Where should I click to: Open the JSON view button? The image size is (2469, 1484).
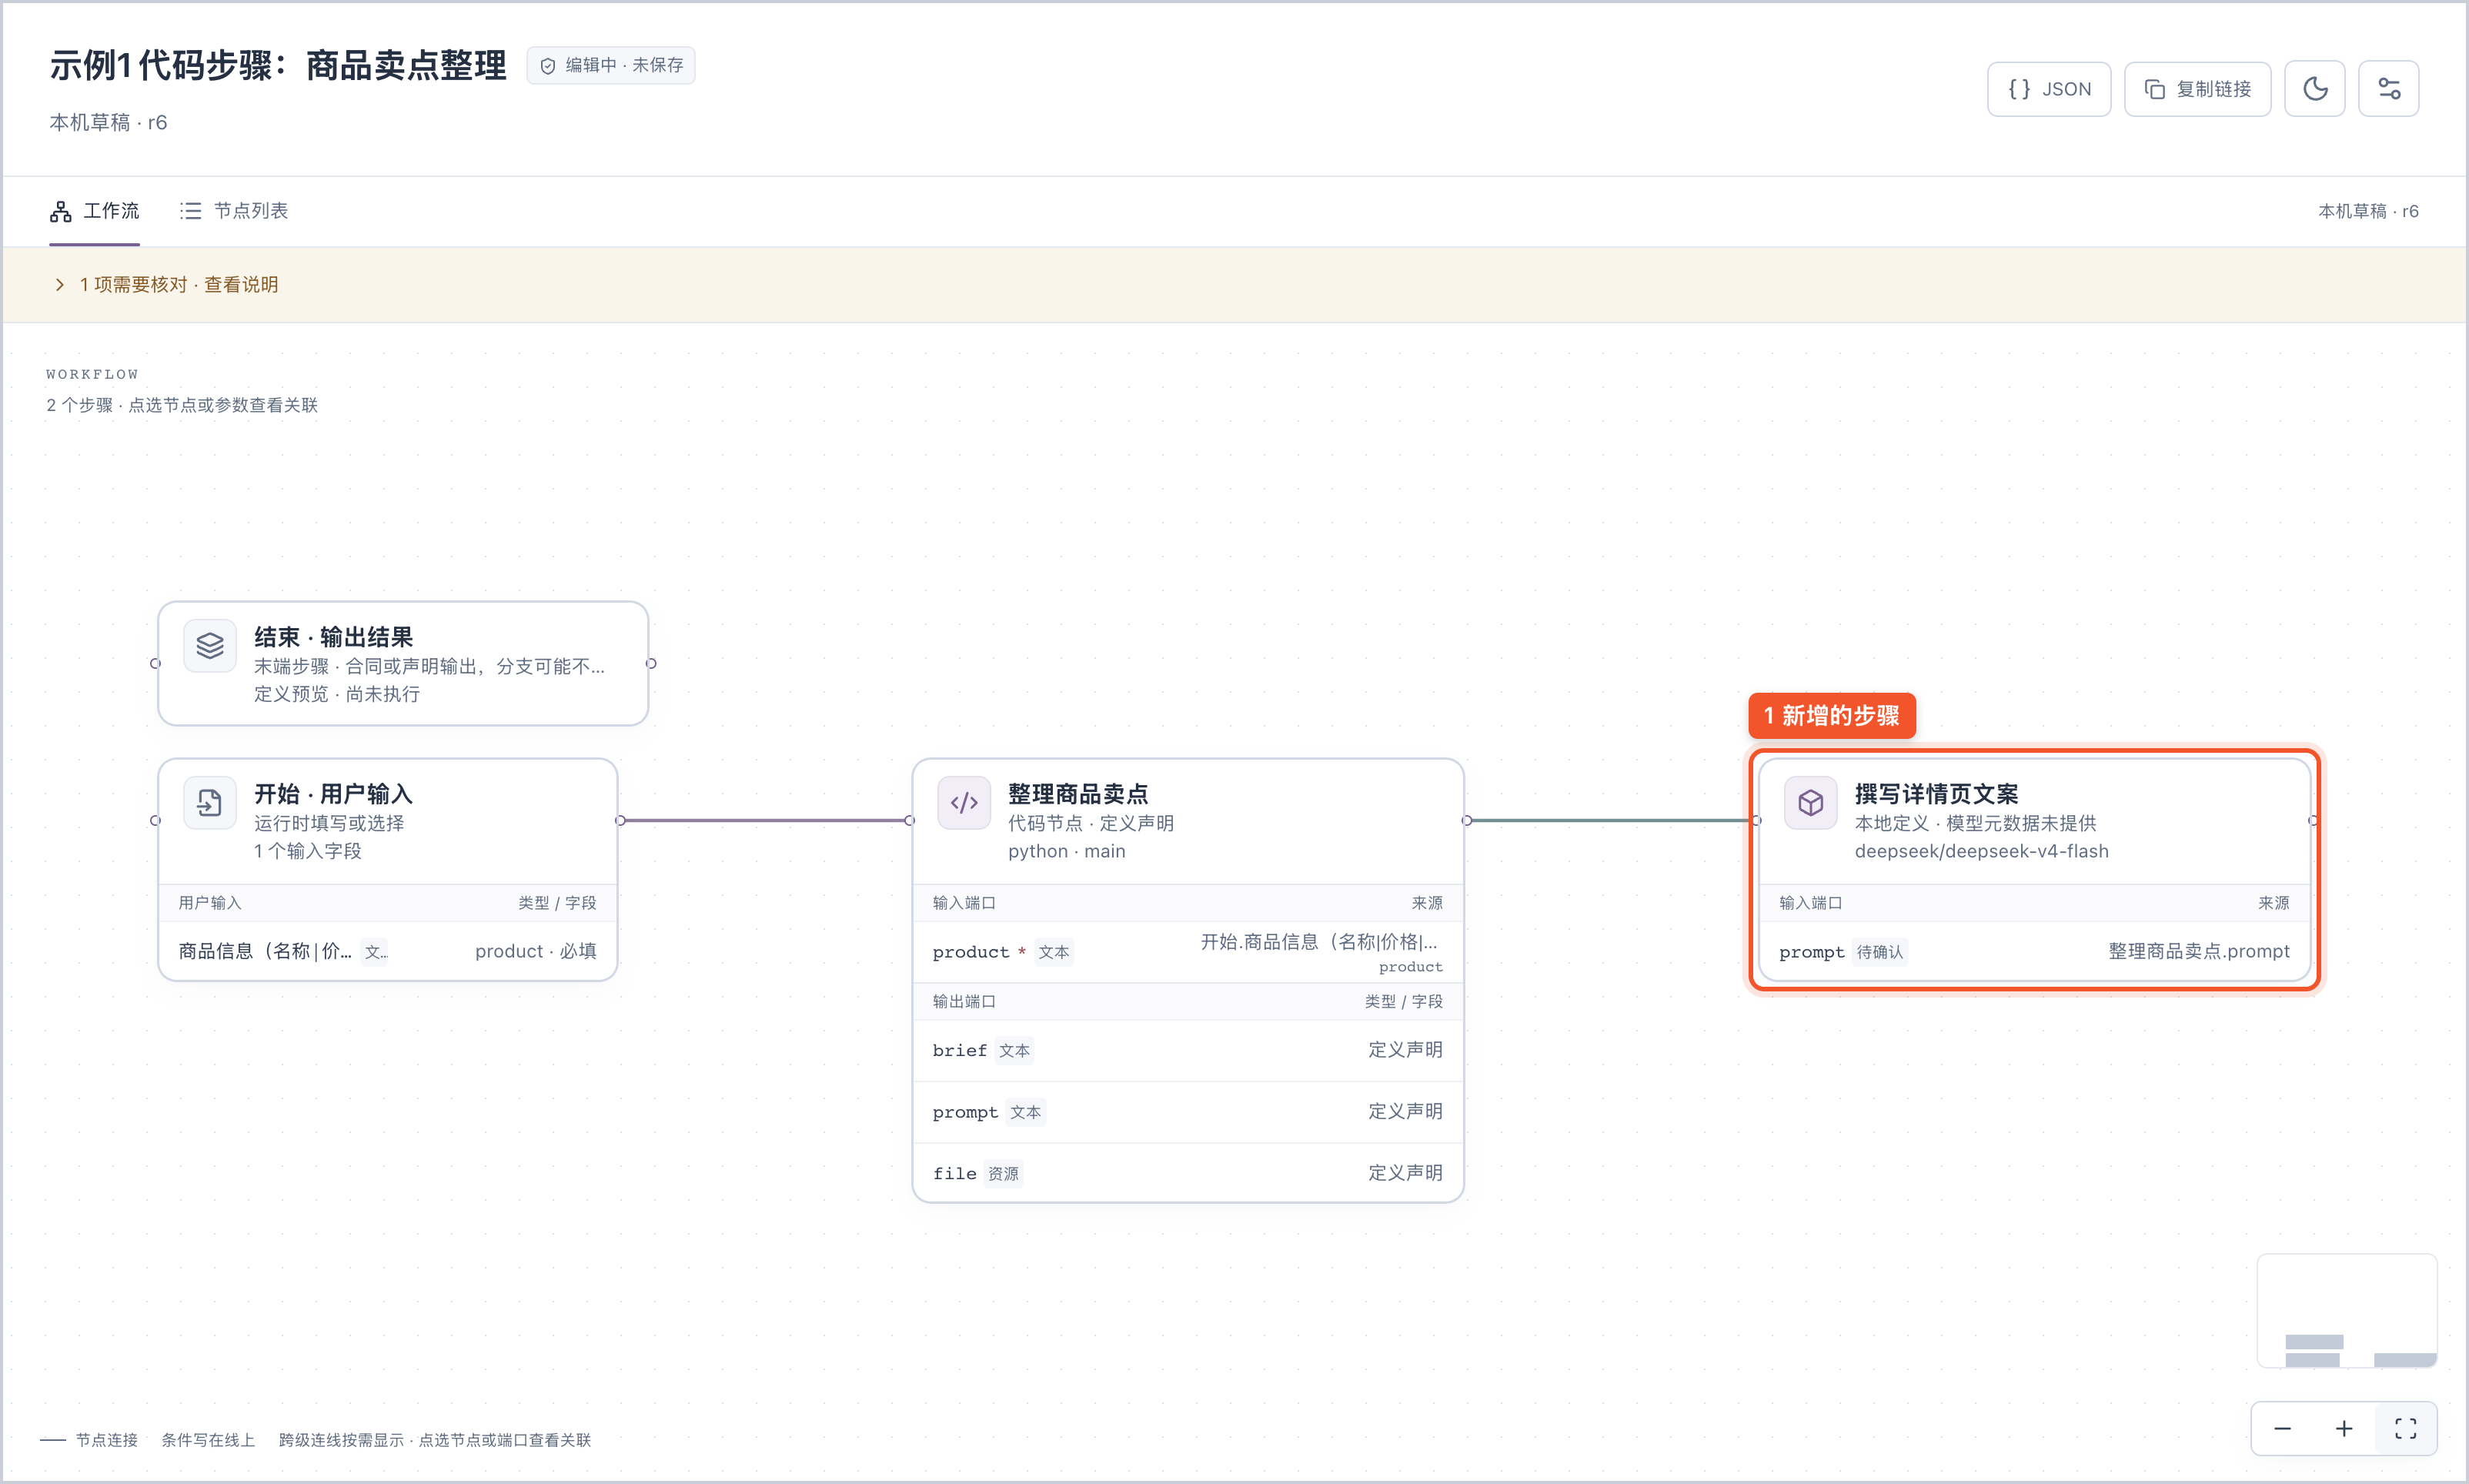coord(2048,89)
